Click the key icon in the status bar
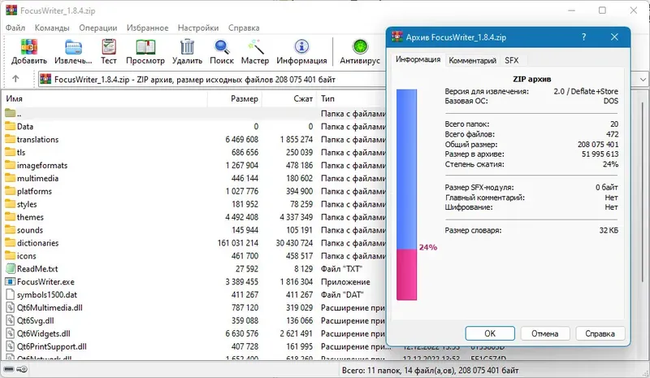Viewport: 650px width, 378px height. [x=23, y=369]
